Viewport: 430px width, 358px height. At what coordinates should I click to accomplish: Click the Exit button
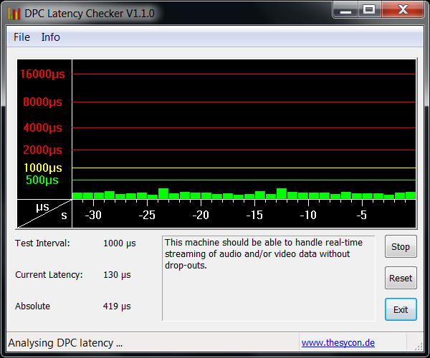pos(401,309)
